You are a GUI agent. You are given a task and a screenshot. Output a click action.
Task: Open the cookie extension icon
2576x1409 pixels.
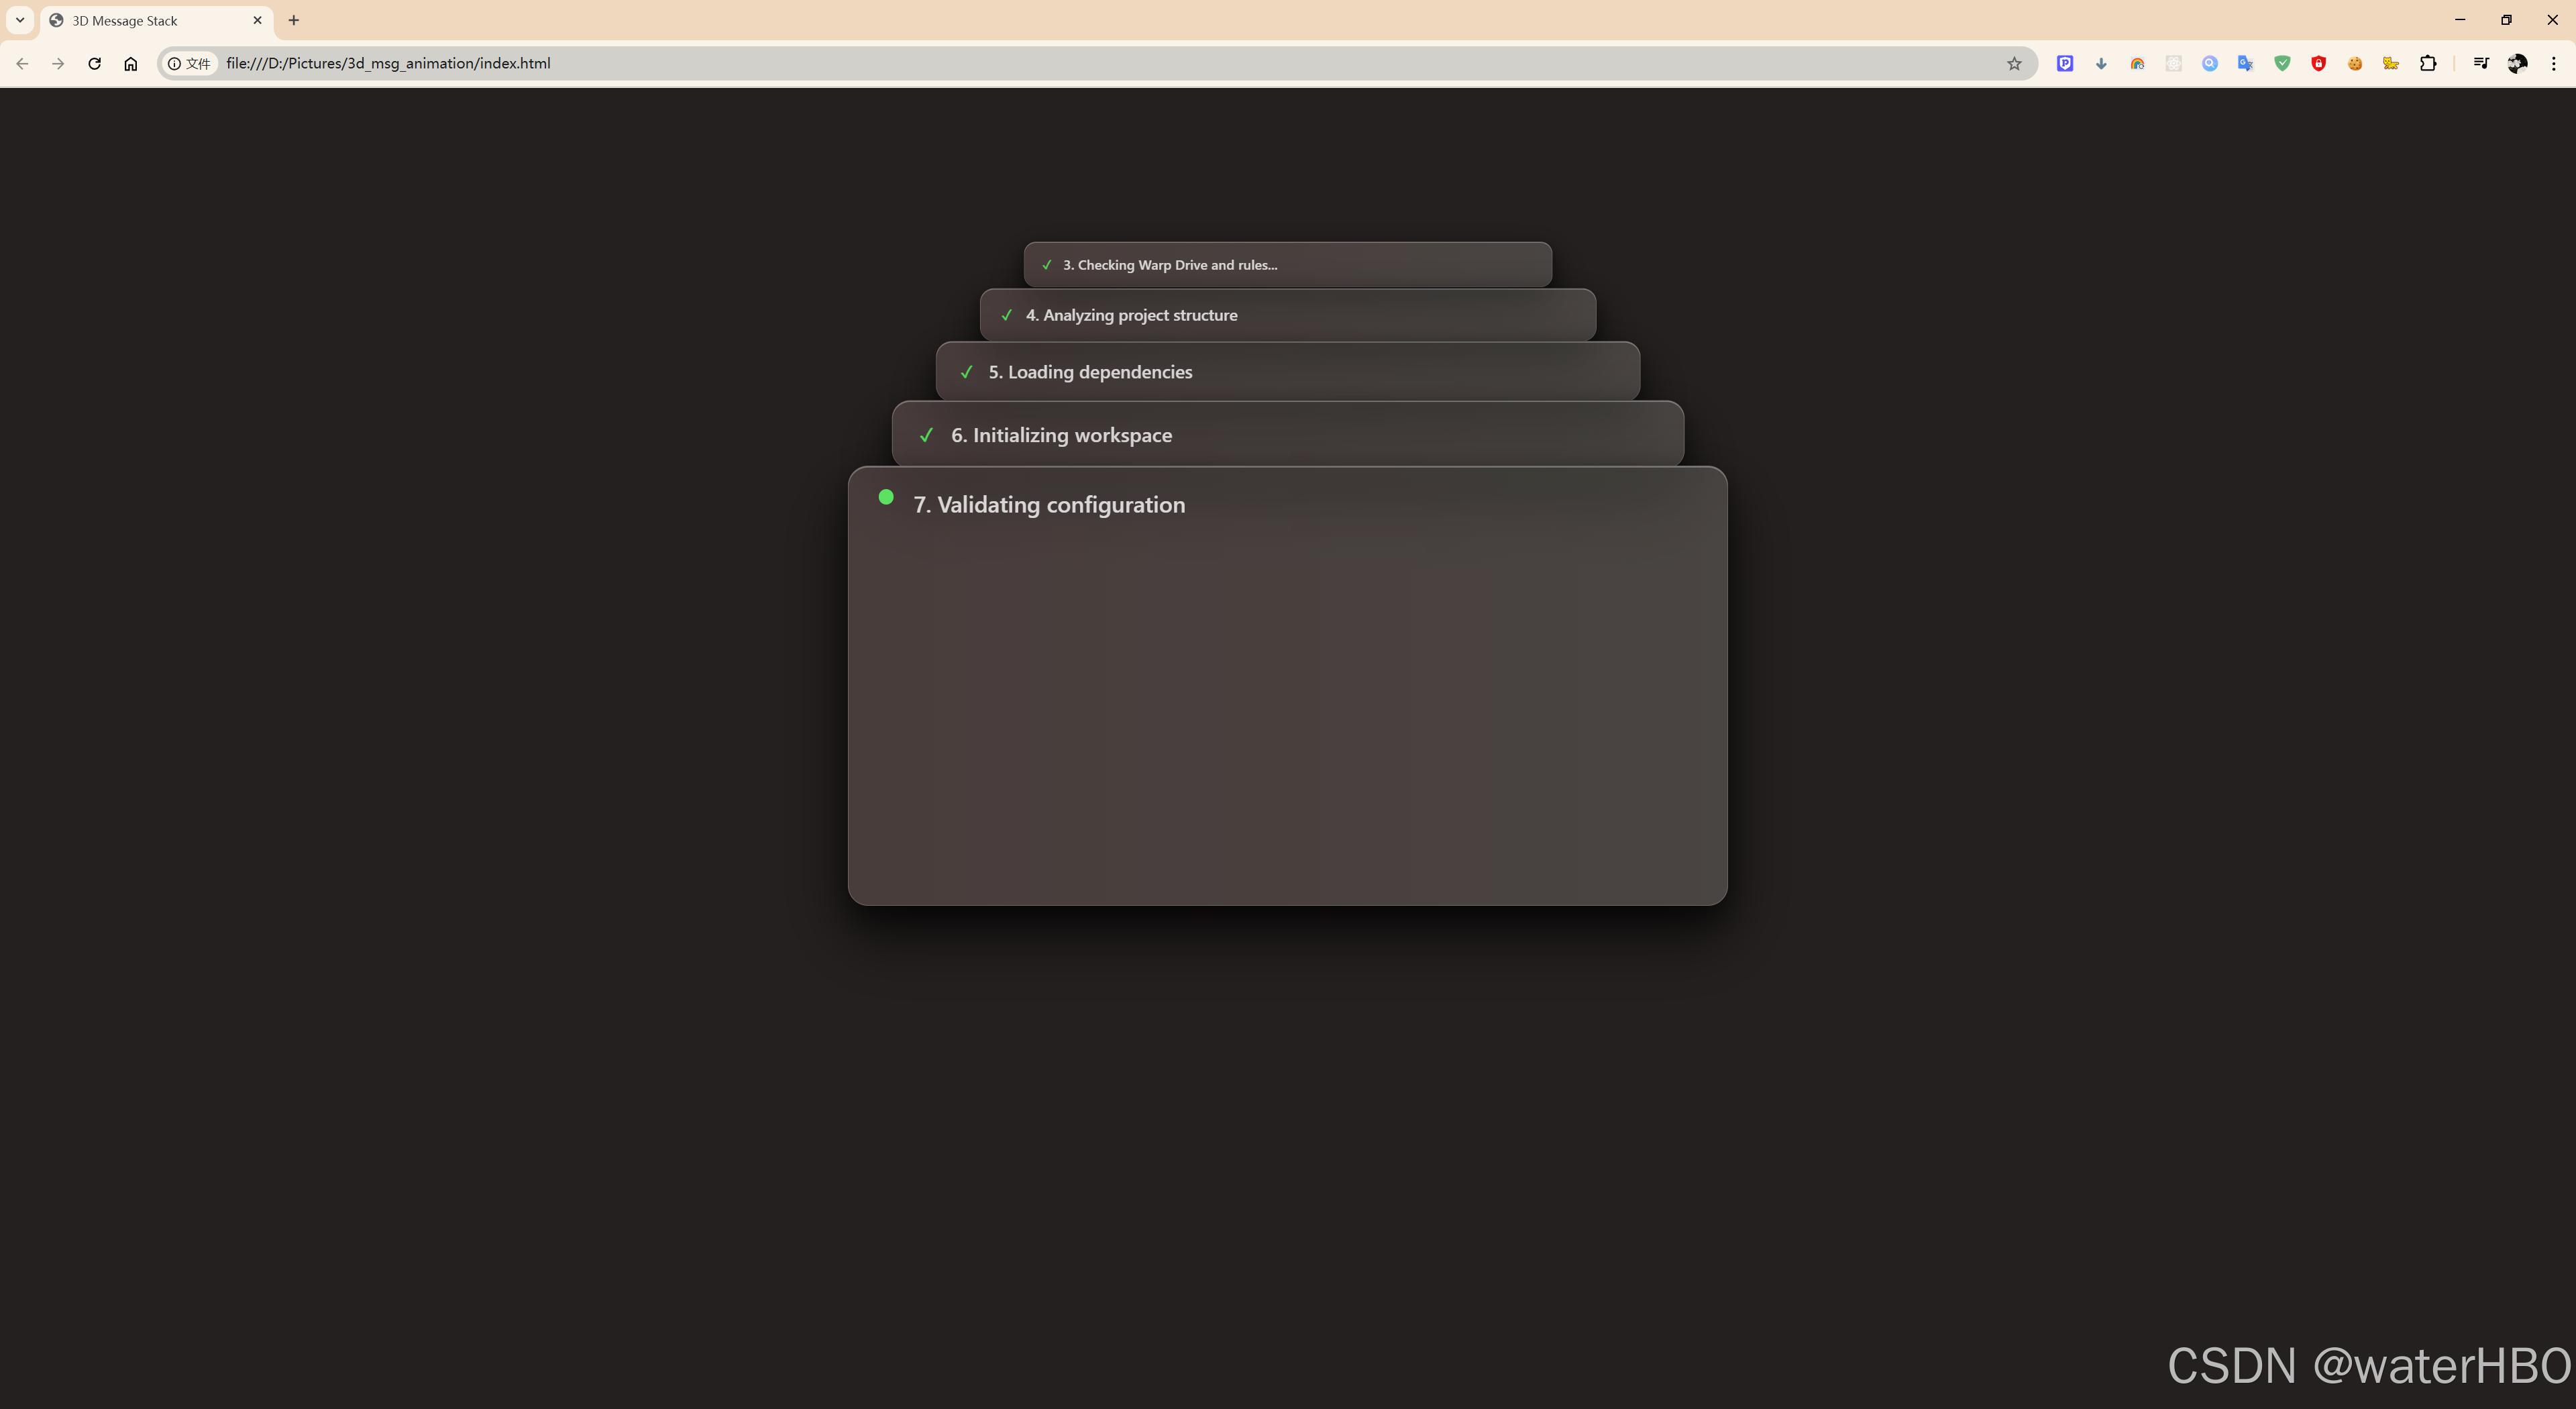[2355, 63]
